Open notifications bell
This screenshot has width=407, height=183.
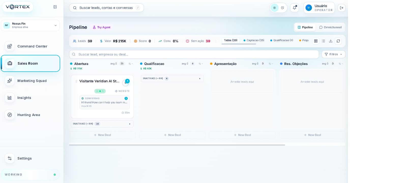coord(295,8)
